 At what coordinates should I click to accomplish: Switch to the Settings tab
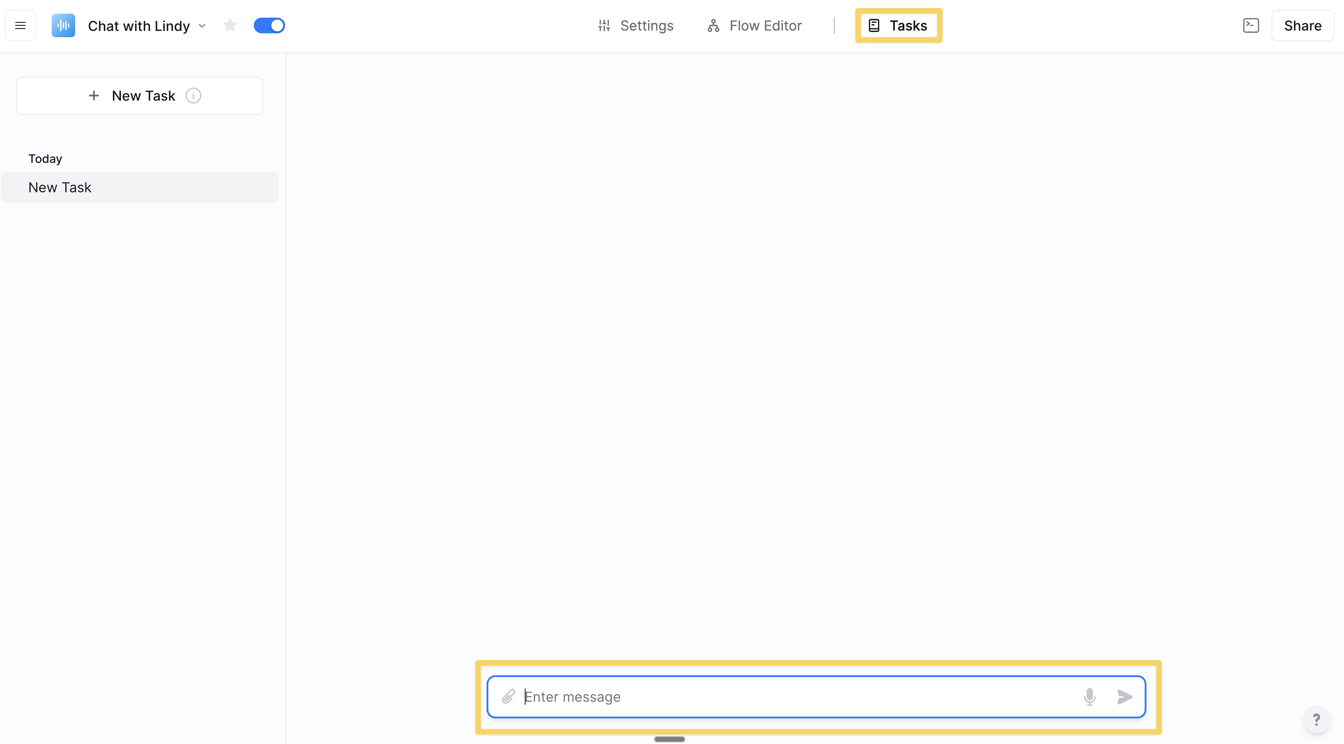pyautogui.click(x=636, y=25)
